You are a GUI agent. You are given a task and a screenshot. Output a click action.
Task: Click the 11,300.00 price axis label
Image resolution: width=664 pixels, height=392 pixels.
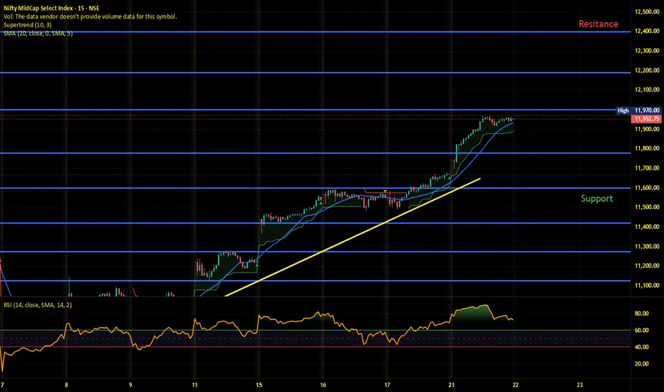[647, 246]
